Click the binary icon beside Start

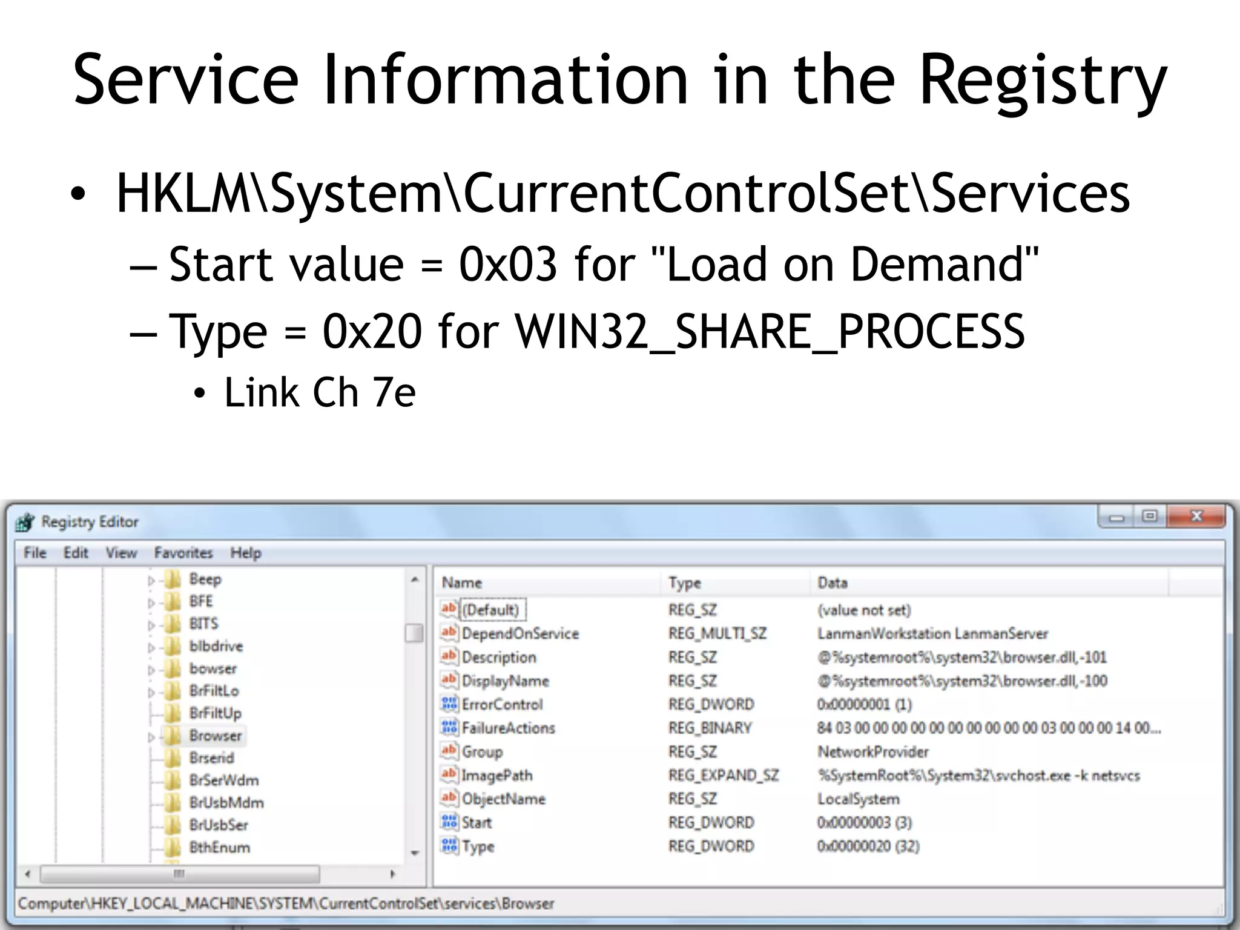(x=449, y=822)
